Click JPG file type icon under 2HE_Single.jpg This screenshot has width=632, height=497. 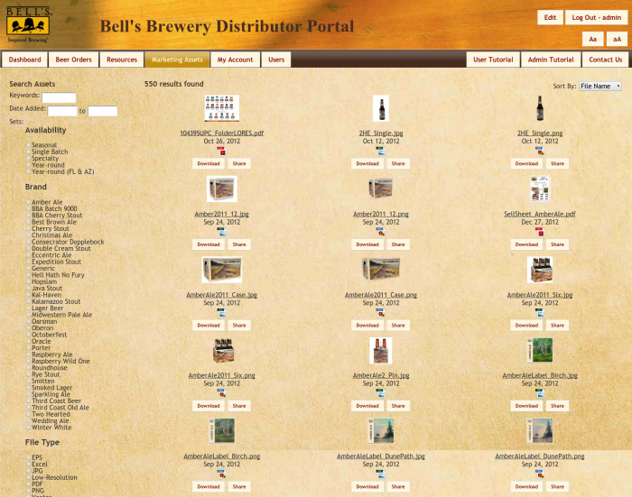click(x=380, y=152)
